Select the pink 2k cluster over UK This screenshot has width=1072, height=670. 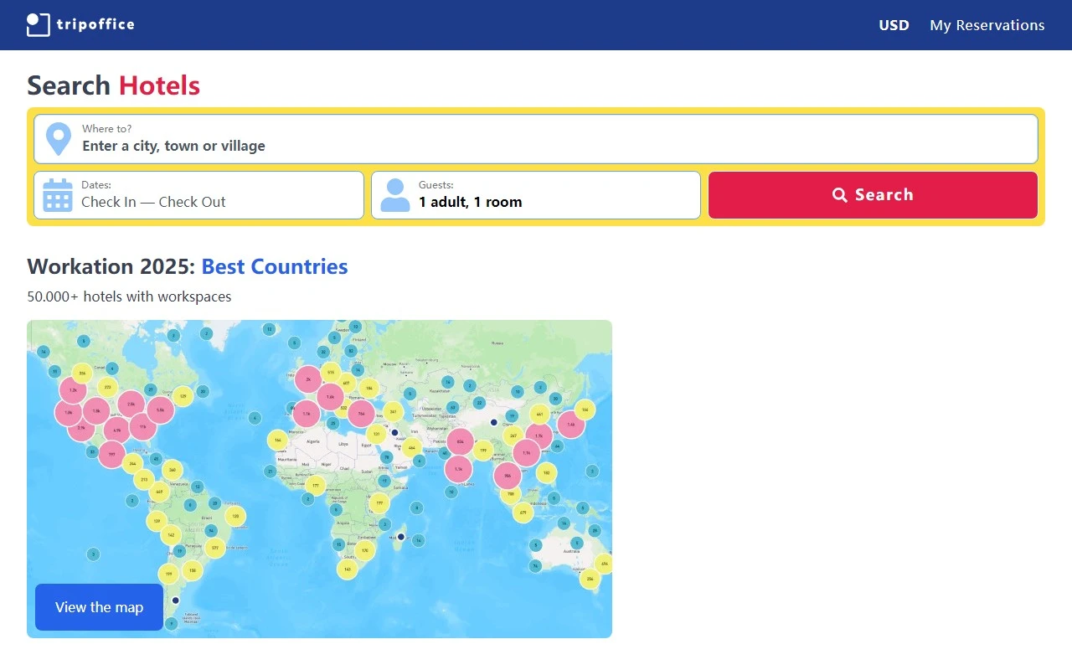[308, 379]
